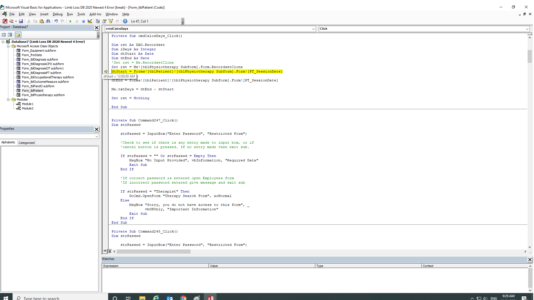
Task: Select Form_Equipment subform in project tree
Action: coord(39,51)
